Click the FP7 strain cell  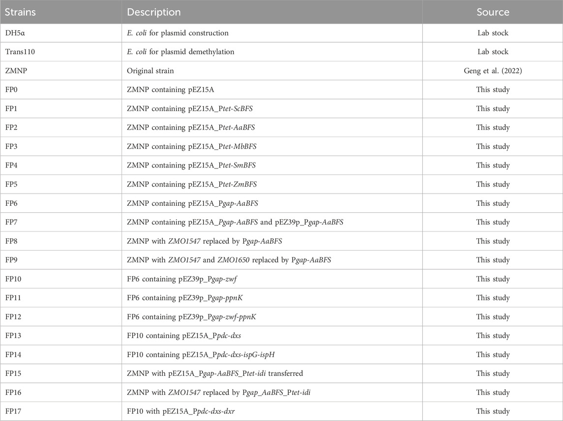pos(60,222)
